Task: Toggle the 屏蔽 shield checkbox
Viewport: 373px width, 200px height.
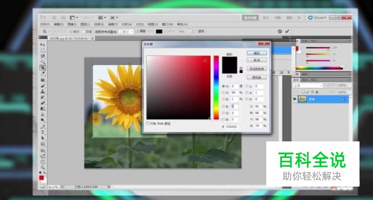Action: pyautogui.click(x=137, y=31)
